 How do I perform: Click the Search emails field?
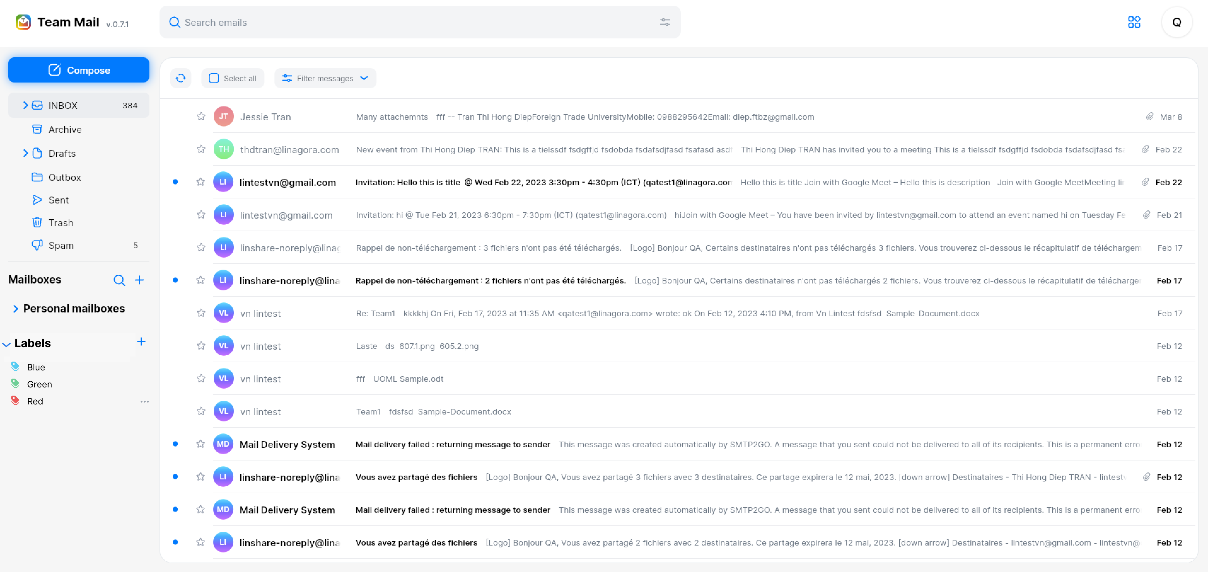point(420,22)
